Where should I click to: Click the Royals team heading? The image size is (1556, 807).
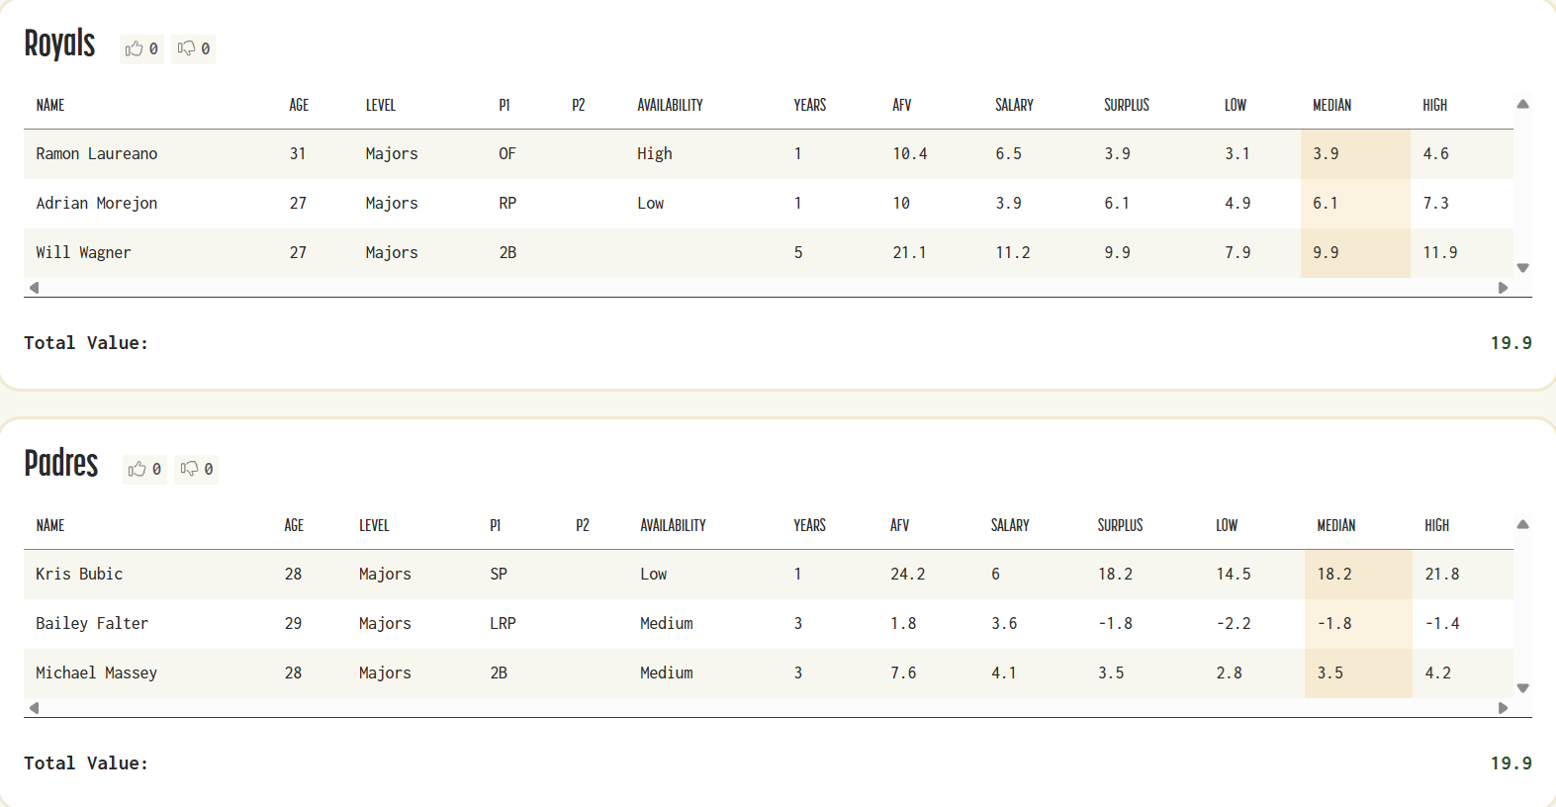click(59, 44)
